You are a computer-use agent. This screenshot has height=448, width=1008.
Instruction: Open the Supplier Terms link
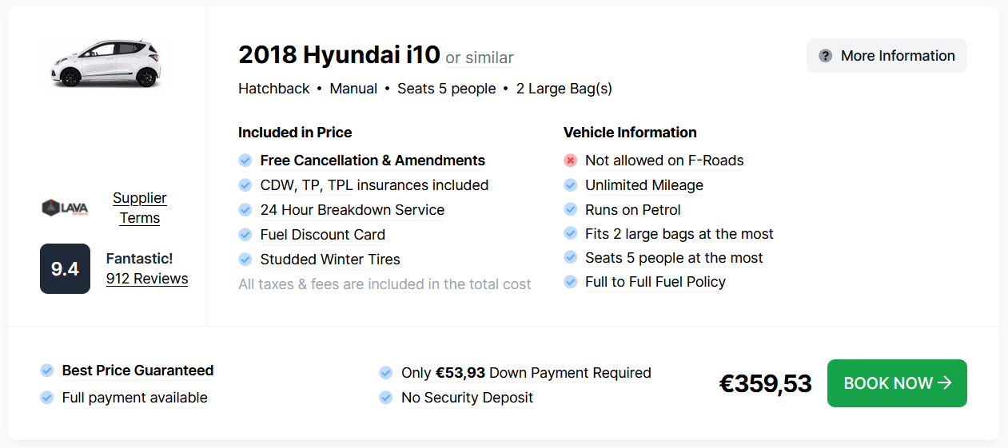coord(140,208)
